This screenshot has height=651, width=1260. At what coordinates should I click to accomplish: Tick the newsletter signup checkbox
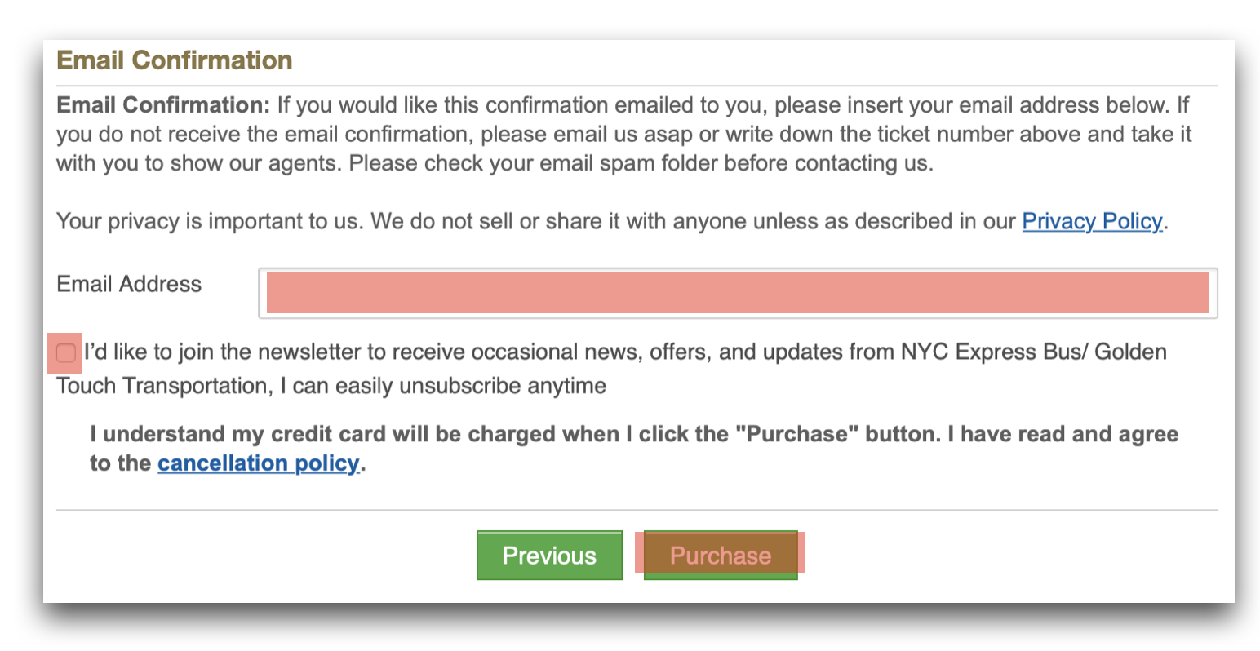pos(66,353)
